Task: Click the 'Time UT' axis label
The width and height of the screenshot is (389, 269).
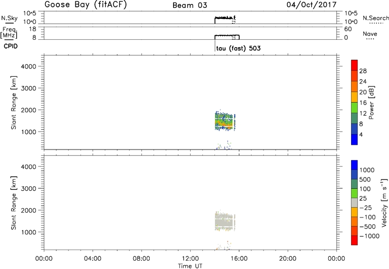Action: [x=190, y=266]
